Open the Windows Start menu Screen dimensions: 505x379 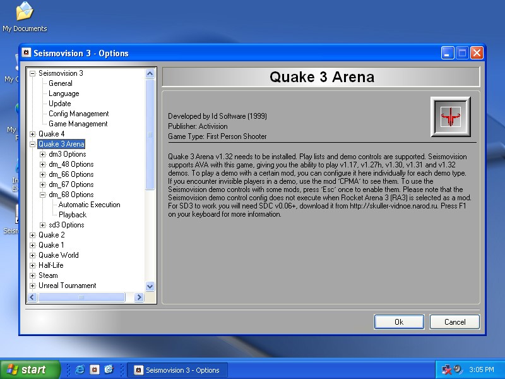(x=30, y=370)
